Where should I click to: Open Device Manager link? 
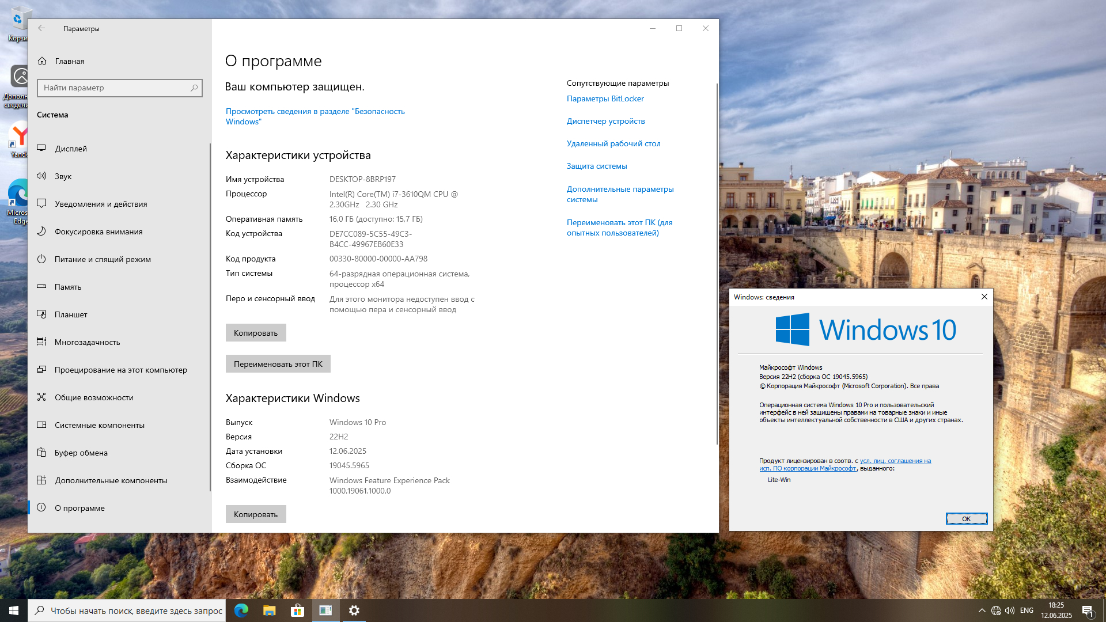click(605, 121)
